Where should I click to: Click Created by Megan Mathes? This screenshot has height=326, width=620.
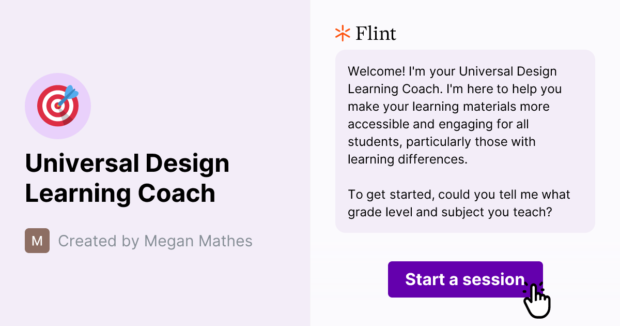click(155, 241)
